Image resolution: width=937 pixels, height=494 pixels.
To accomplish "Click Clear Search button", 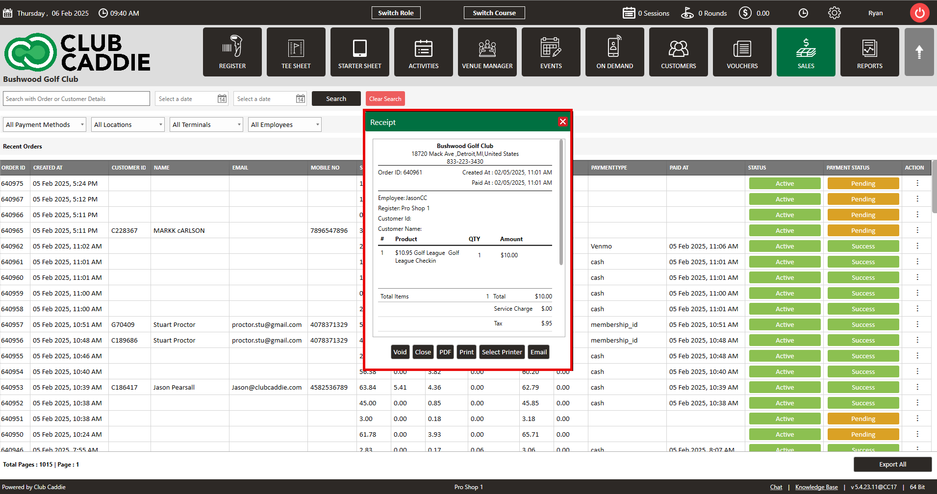I will (385, 99).
